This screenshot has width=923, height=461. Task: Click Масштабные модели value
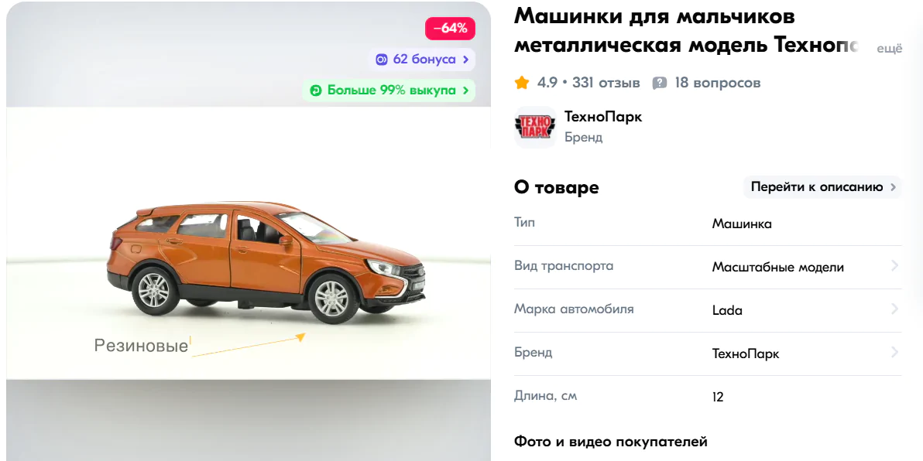[x=777, y=267]
